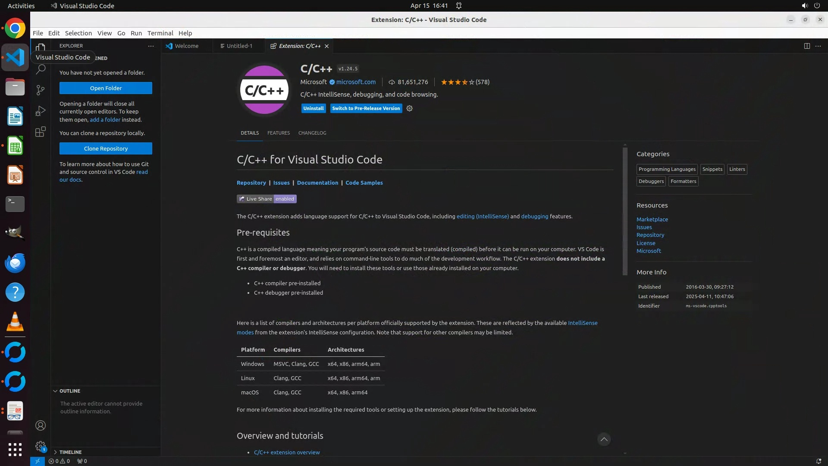This screenshot has height=466, width=828.
Task: Open the Terminal menu
Action: point(160,33)
